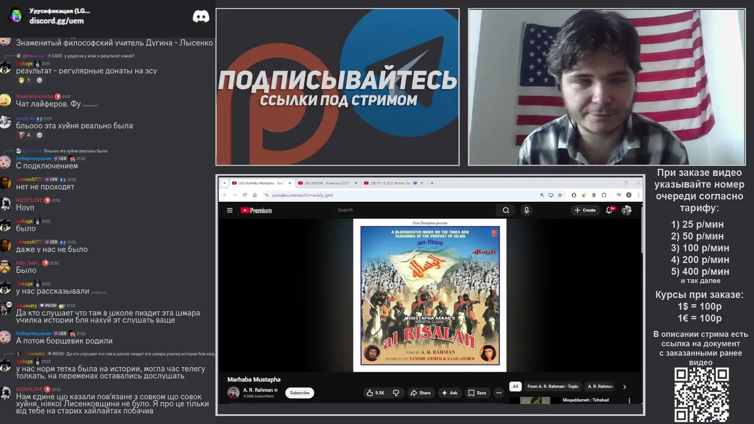Click the browser back arrow
The height and width of the screenshot is (424, 754).
[224, 195]
